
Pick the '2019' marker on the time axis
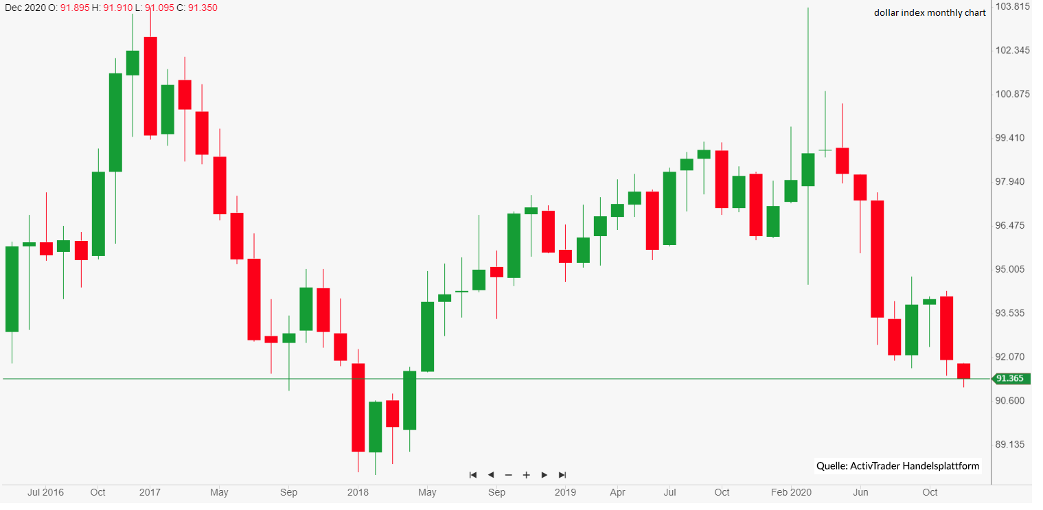[565, 492]
